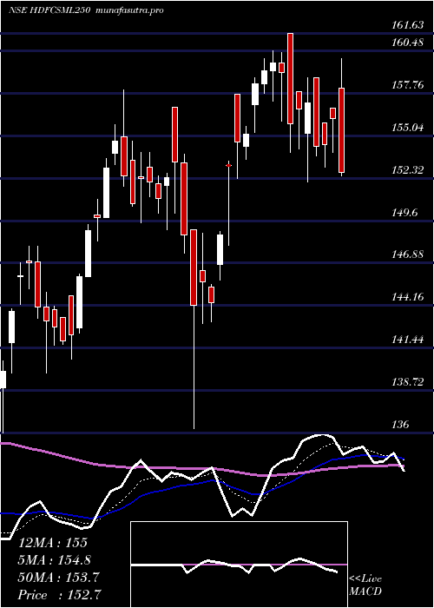Click the munafasutra.pro label
The width and height of the screenshot is (434, 608).
[x=128, y=10]
